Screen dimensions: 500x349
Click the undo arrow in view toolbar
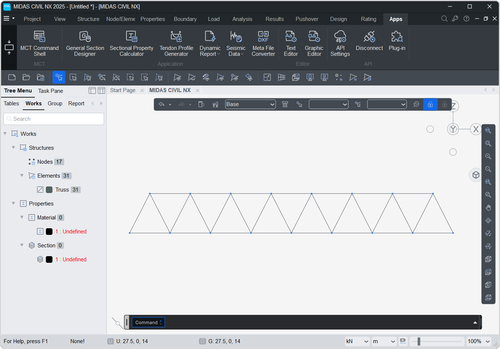(161, 104)
